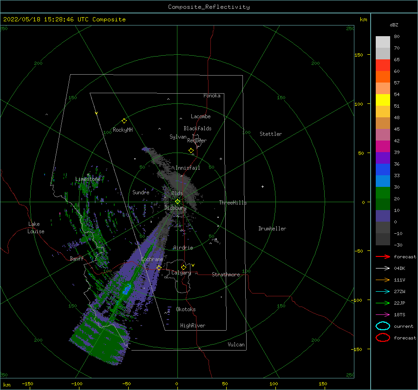
Task: Click the dBZ legend heading
Action: 394,25
